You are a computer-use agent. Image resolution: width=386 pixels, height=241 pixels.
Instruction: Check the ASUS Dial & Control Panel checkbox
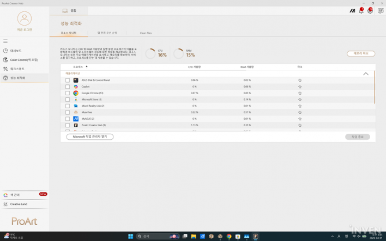pyautogui.click(x=68, y=81)
